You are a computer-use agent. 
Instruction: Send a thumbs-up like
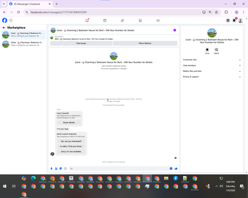tap(176, 168)
